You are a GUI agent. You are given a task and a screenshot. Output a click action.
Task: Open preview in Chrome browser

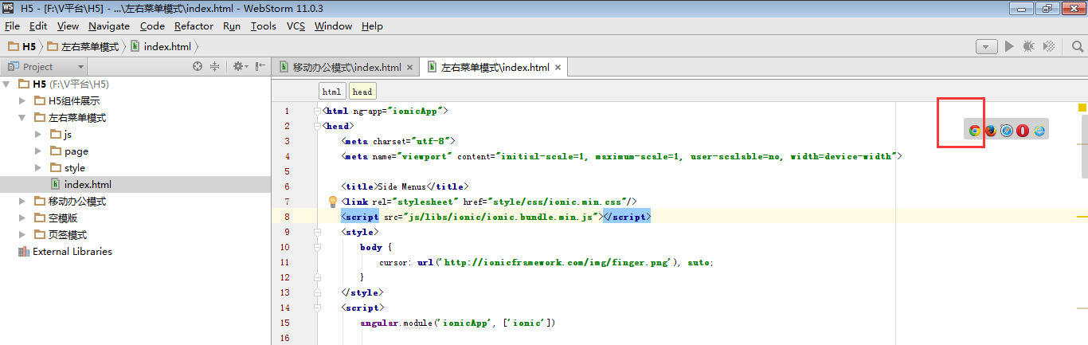[x=974, y=131]
